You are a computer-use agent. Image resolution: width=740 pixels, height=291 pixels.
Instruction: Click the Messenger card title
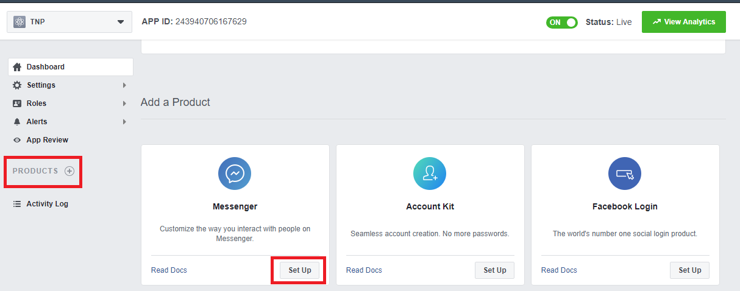tap(235, 206)
